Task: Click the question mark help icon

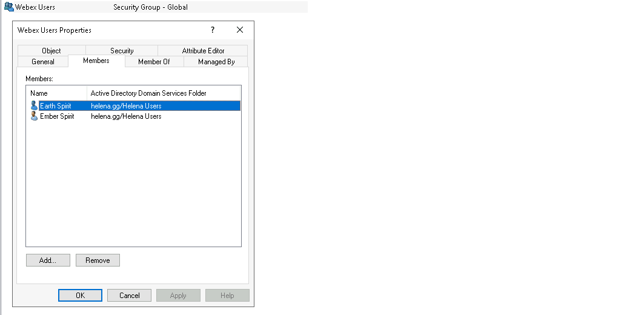Action: [x=213, y=30]
